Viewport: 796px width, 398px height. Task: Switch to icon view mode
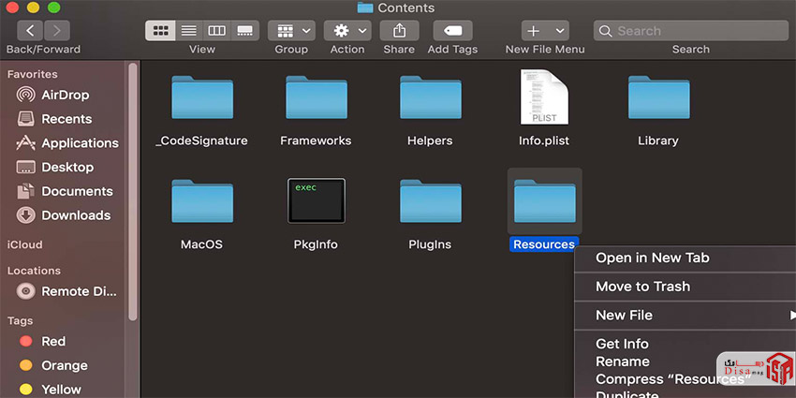[160, 31]
